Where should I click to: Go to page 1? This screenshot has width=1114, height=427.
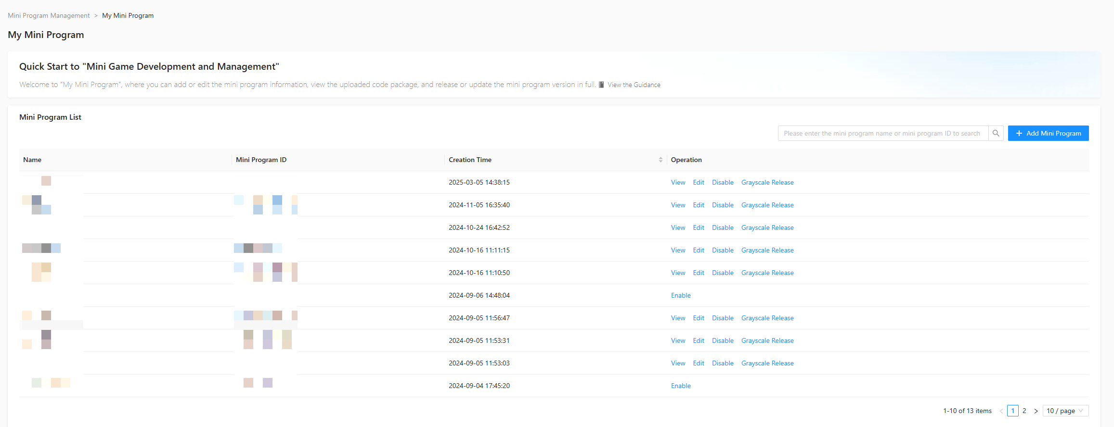click(x=1013, y=411)
